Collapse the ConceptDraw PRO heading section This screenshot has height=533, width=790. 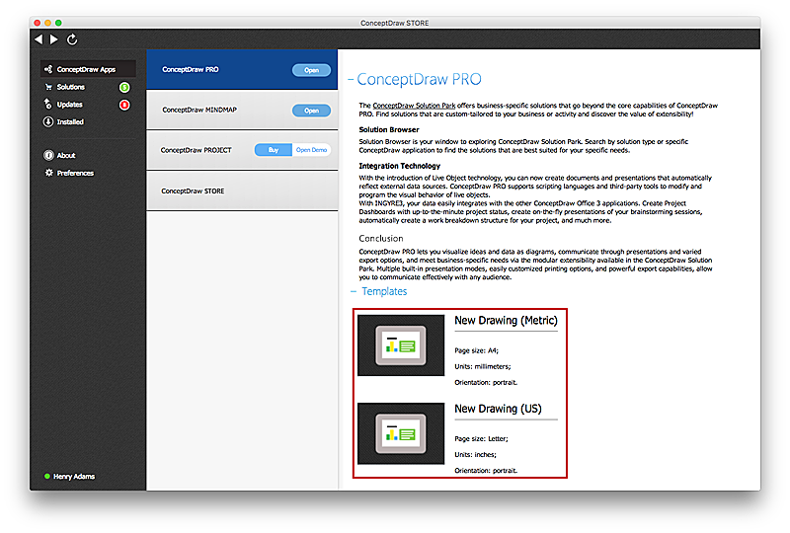(351, 80)
